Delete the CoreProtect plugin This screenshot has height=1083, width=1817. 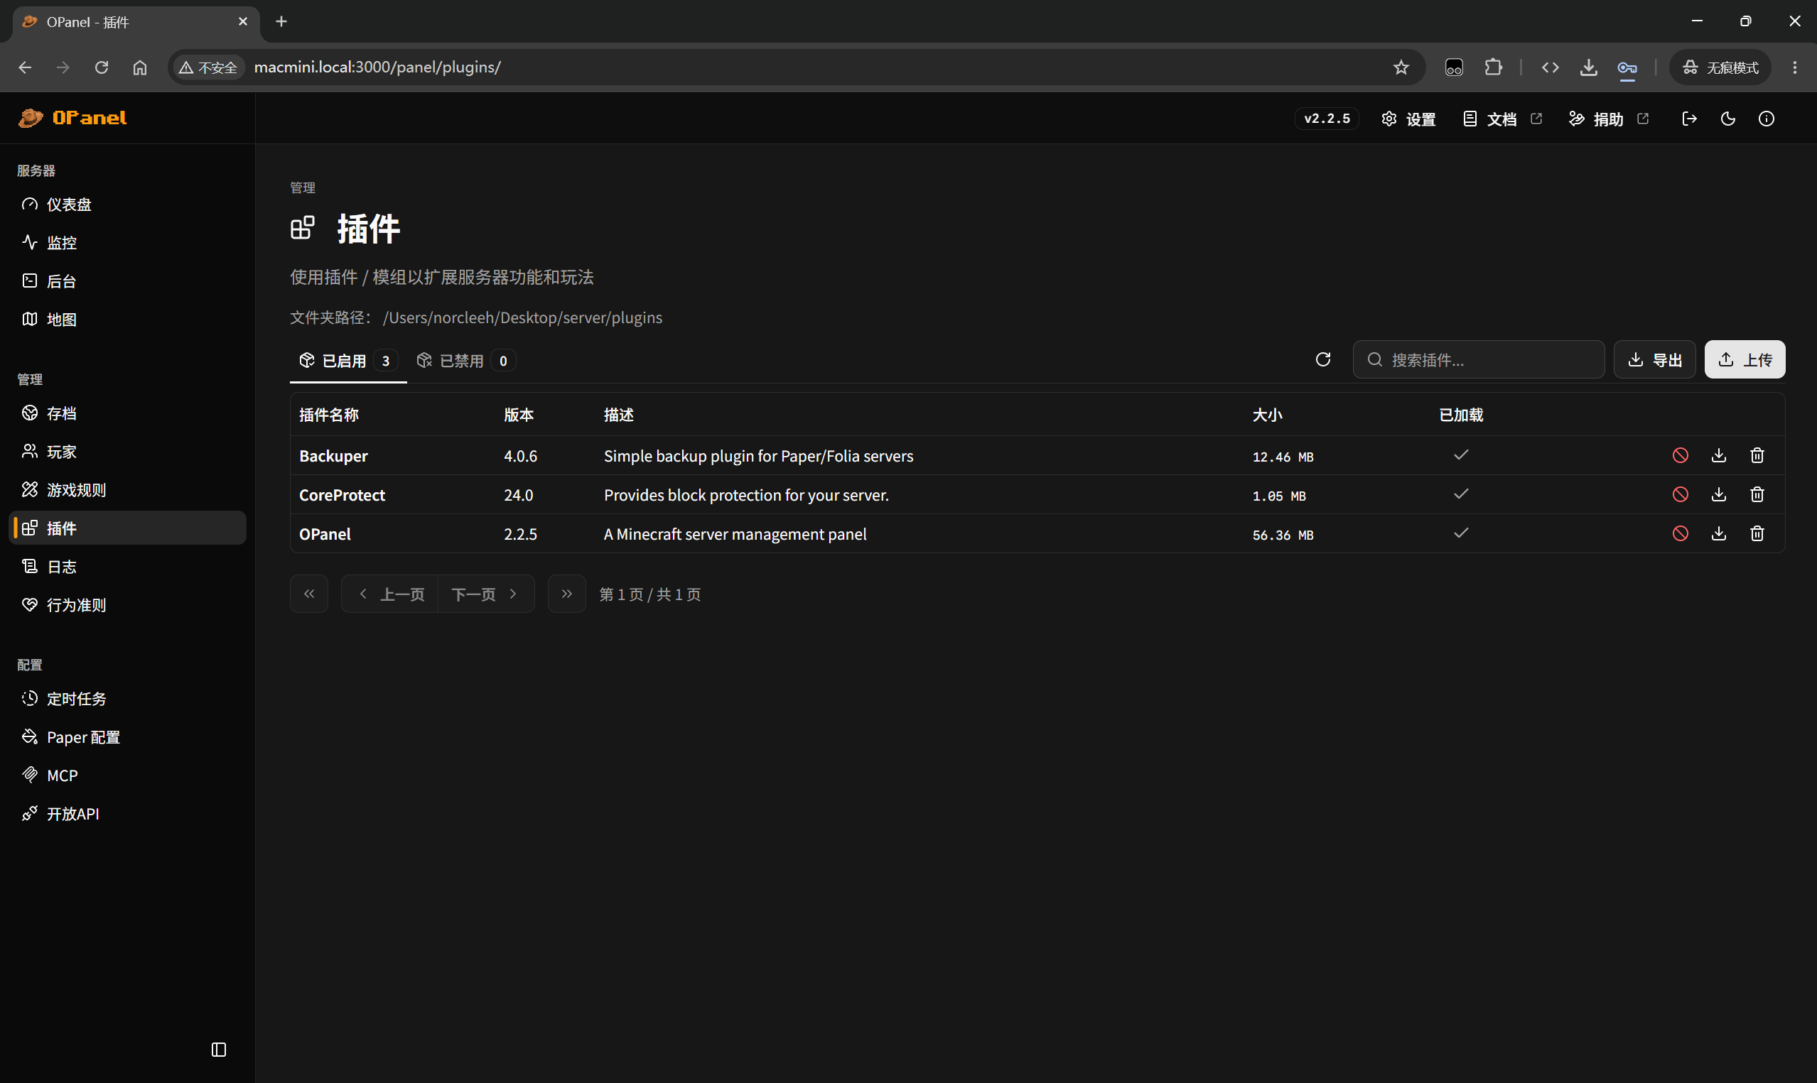tap(1757, 494)
